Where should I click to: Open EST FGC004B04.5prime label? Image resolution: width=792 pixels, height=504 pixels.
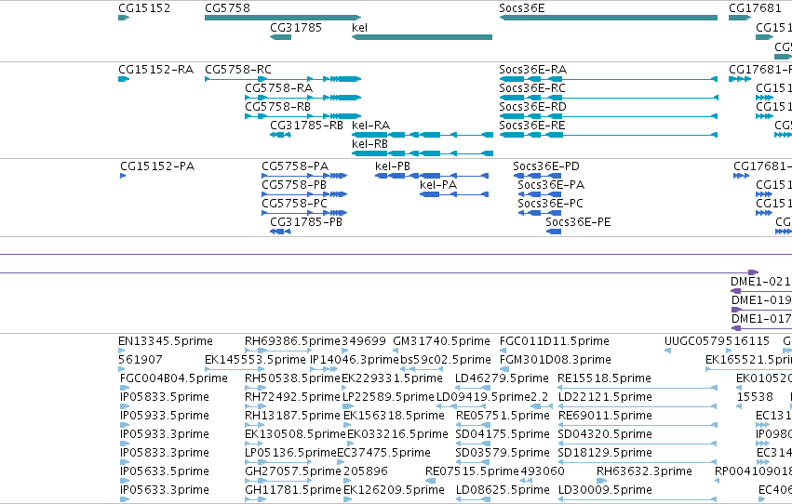(174, 378)
